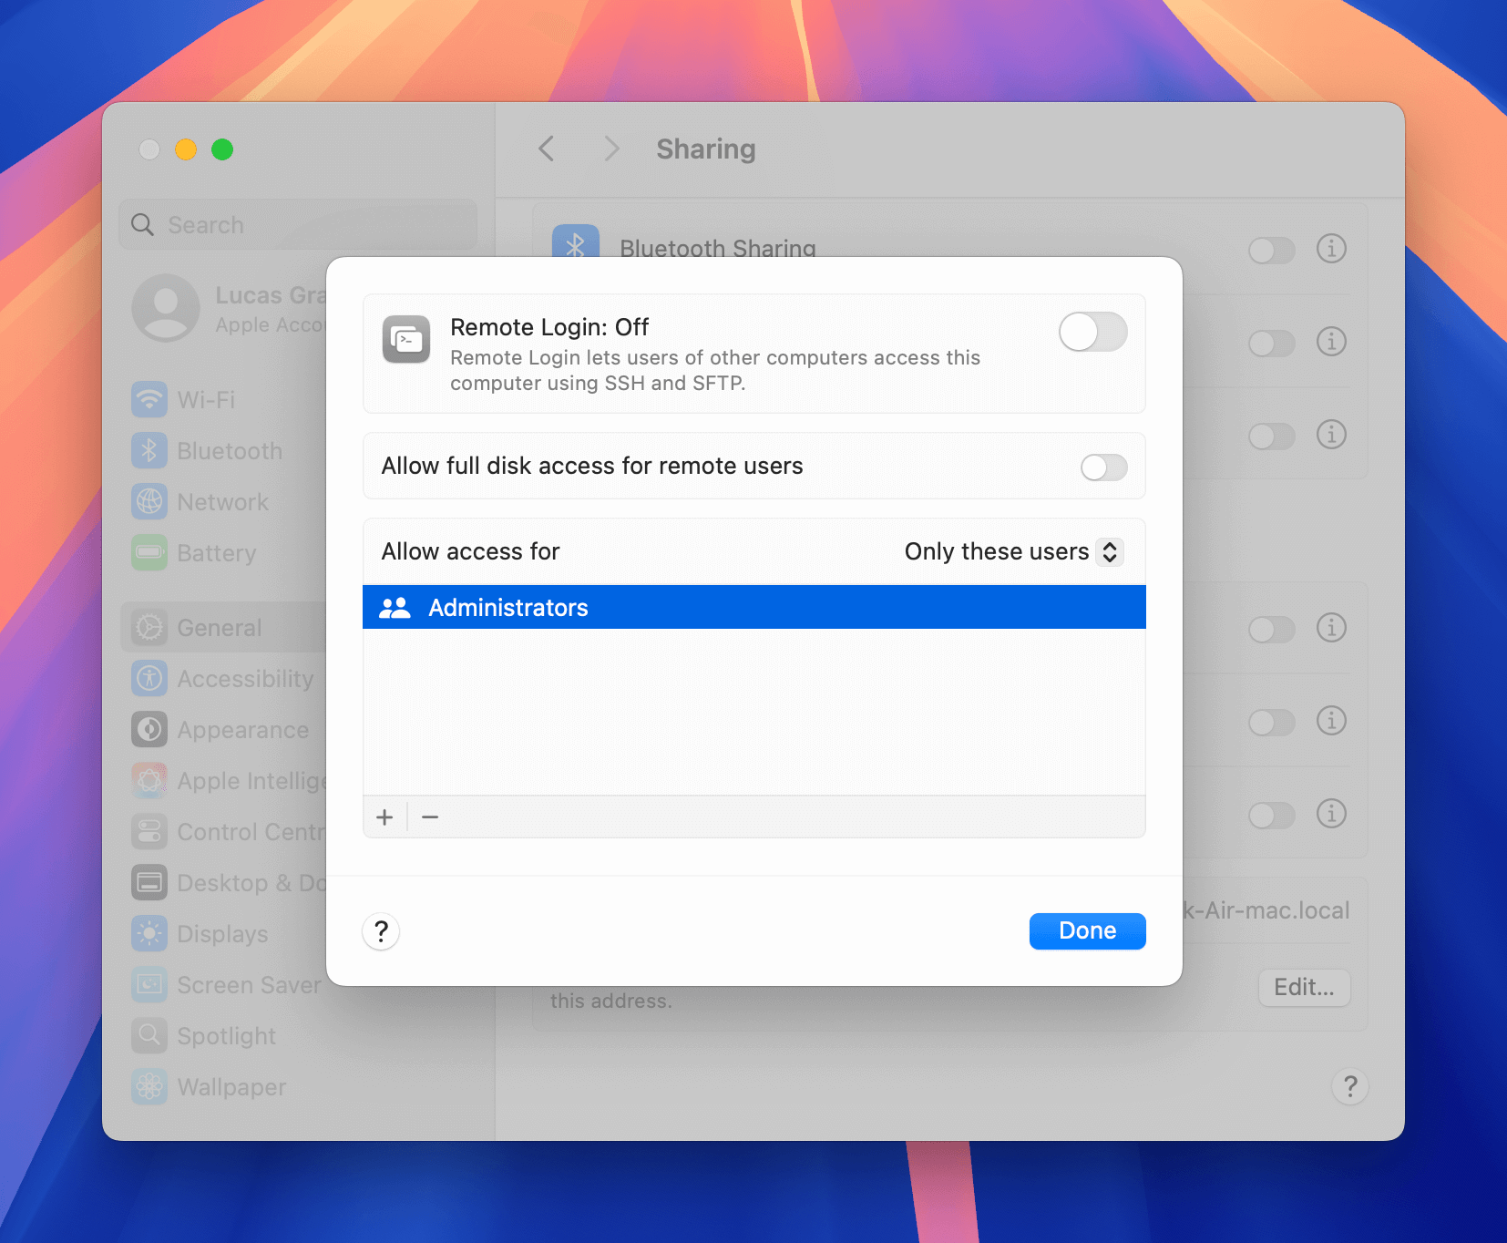The image size is (1507, 1243).
Task: Click the Edit button near the address
Action: click(1305, 987)
